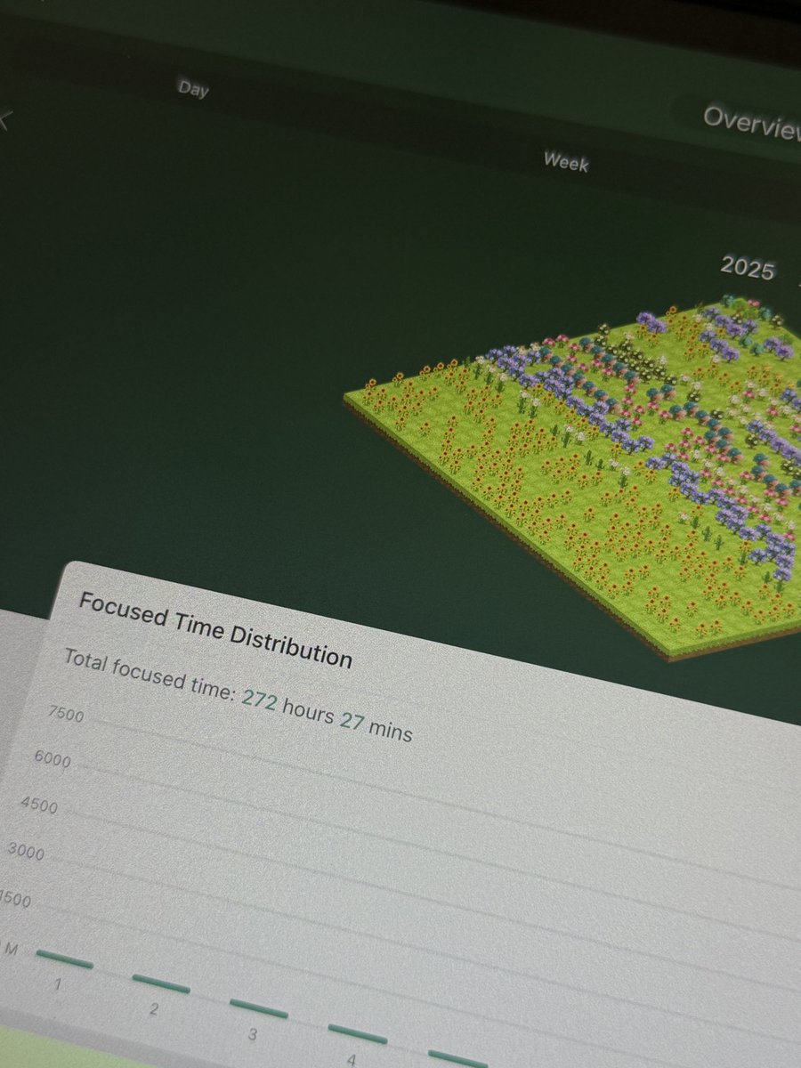Viewport: 801px width, 1068px height.
Task: Click the 7500 y-axis label
Action: click(x=68, y=715)
